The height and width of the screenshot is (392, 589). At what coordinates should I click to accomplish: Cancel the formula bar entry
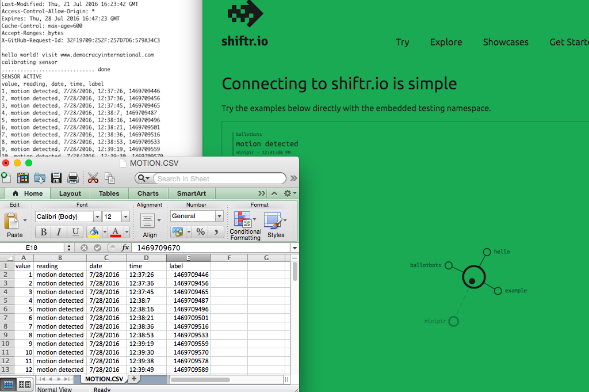(x=84, y=248)
